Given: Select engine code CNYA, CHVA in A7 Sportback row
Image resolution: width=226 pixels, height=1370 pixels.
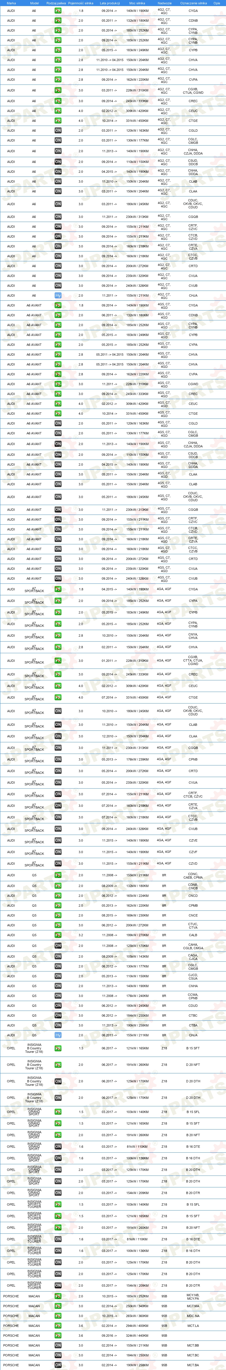Looking at the screenshot, I should tap(193, 636).
